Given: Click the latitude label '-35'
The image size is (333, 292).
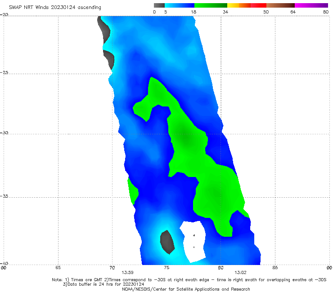Looking at the screenshot, I should point(4,196).
